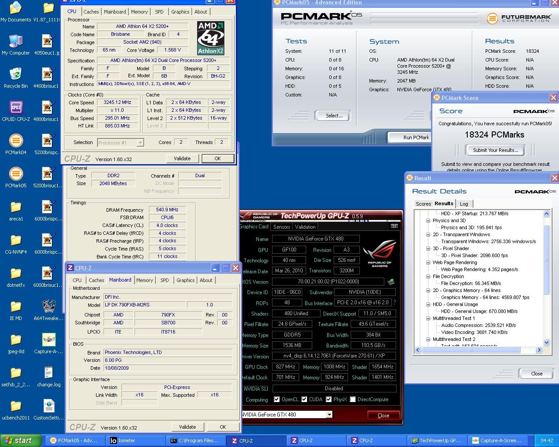Viewport: 559px width, 447px height.
Task: Click the Run PCMark button
Action: [410, 138]
